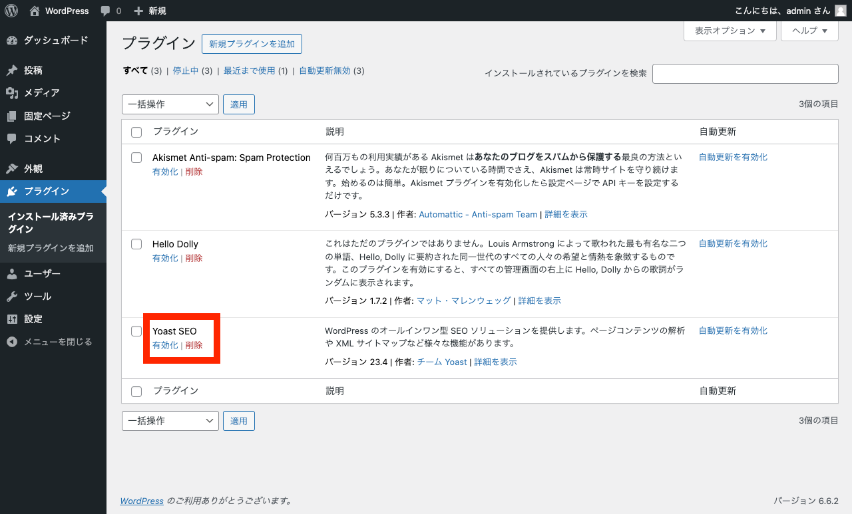Open the WordPress footer link
Viewport: 852px width, 514px height.
pyautogui.click(x=142, y=501)
